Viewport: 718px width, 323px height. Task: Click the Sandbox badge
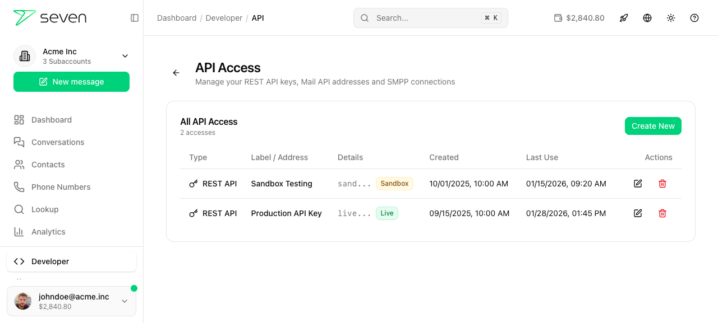pyautogui.click(x=394, y=184)
